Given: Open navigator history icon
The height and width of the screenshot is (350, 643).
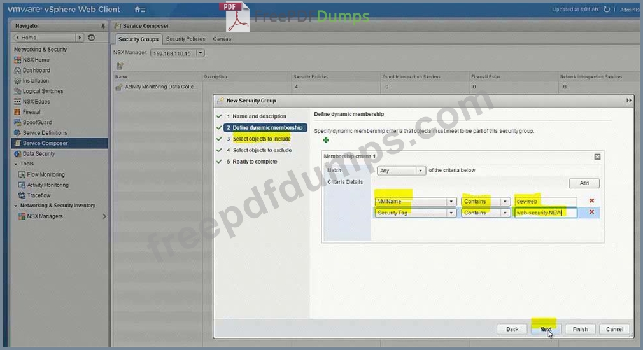Looking at the screenshot, I should (x=92, y=38).
